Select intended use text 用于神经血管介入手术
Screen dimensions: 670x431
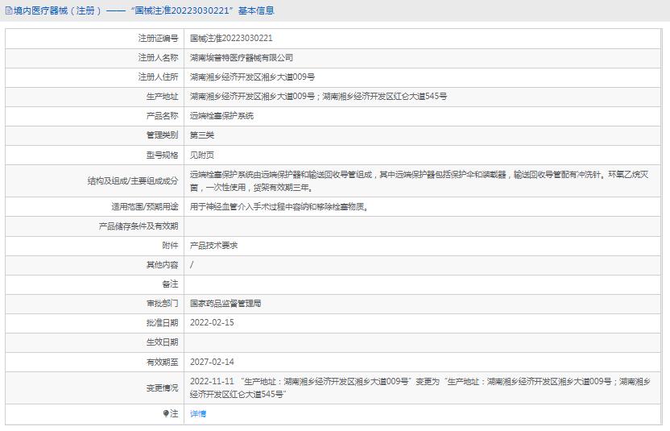pyautogui.click(x=279, y=207)
